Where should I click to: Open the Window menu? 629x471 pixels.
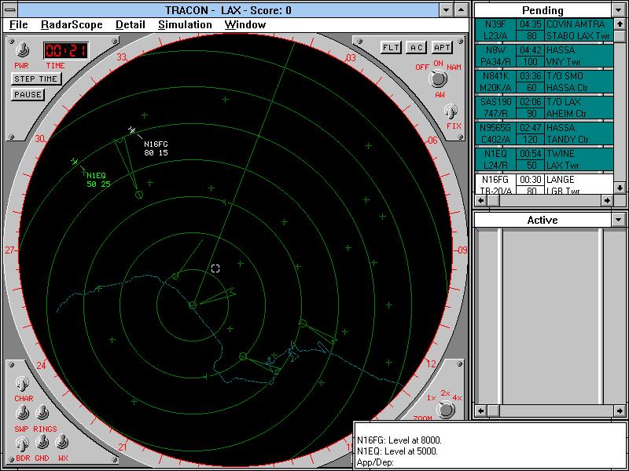click(x=245, y=25)
